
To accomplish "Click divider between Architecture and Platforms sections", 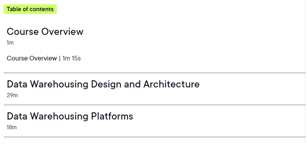I will tap(154, 105).
